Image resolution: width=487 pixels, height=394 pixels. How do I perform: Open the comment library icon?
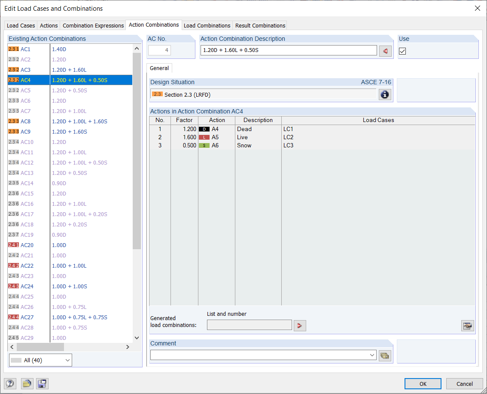tap(385, 355)
